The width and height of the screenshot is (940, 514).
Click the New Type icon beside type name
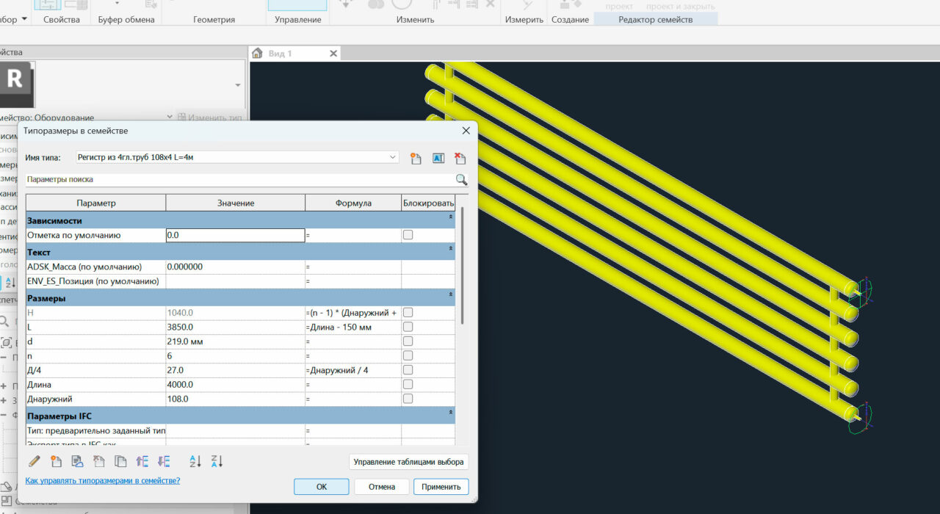416,158
